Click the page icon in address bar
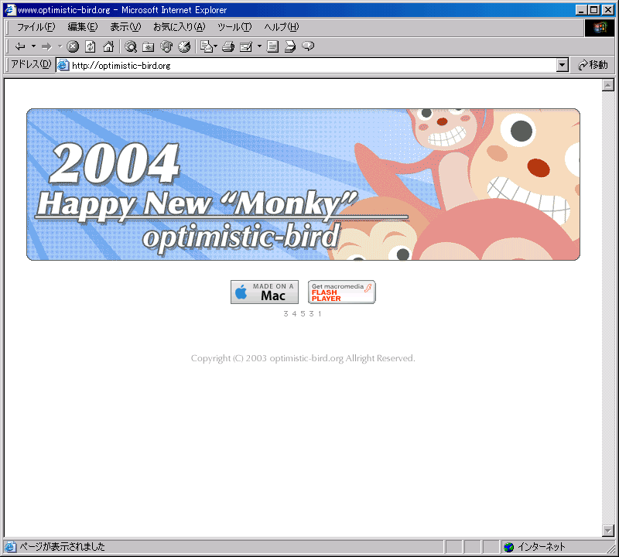This screenshot has height=557, width=619. click(x=63, y=66)
